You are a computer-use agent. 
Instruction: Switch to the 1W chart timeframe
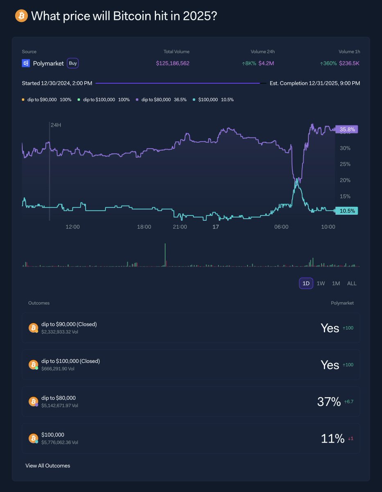coord(321,283)
